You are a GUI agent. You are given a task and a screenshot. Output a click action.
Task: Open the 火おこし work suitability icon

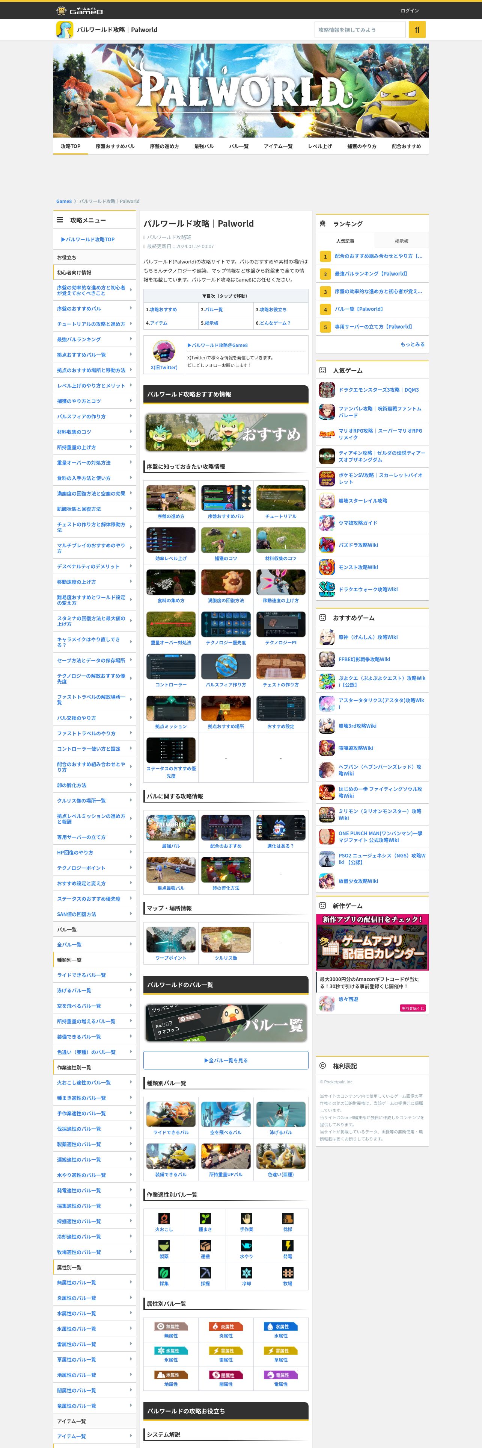coord(164,1219)
